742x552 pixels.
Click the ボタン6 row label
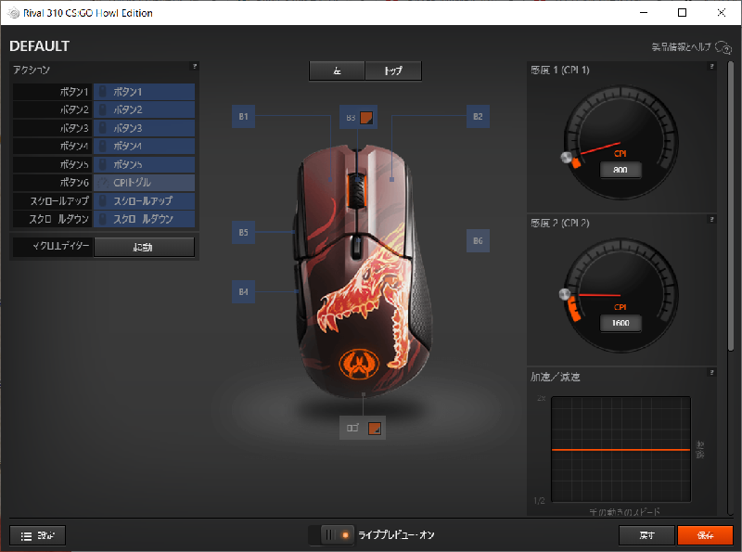click(x=53, y=183)
